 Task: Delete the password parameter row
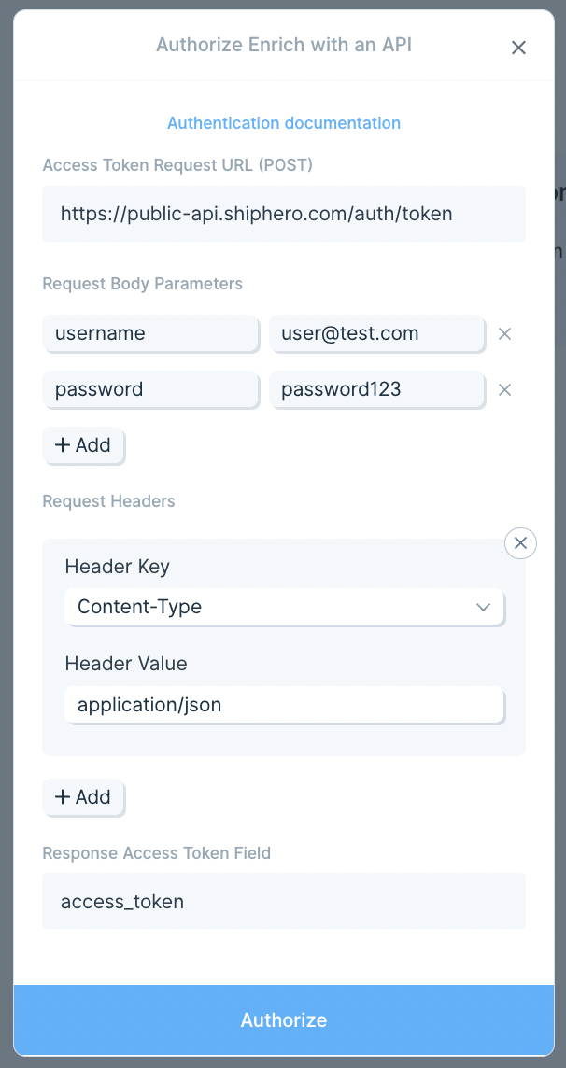tap(504, 389)
